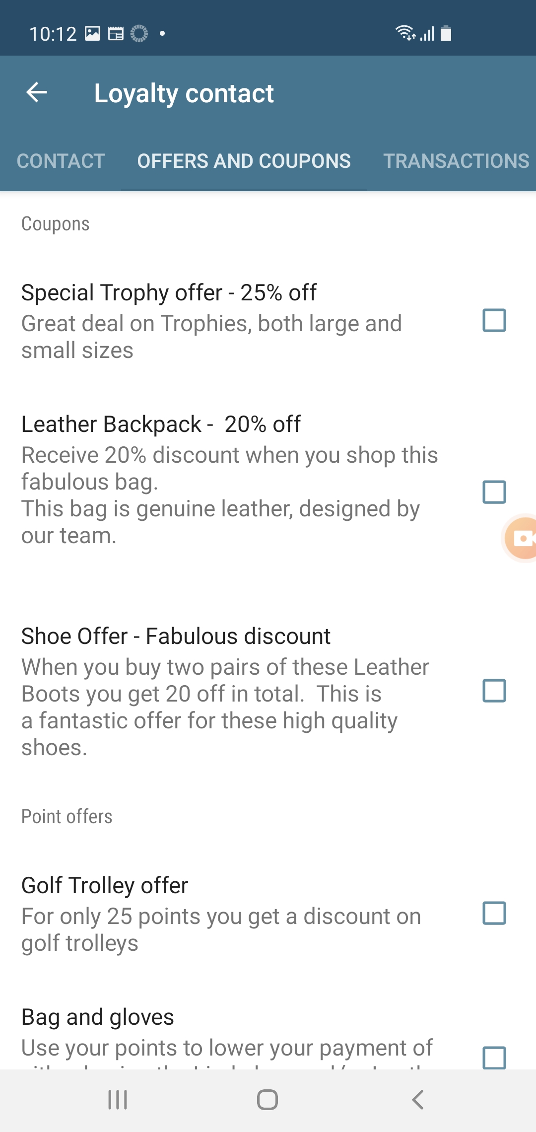This screenshot has width=536, height=1132.
Task: Check the Special Trophy offer coupon box
Action: tap(494, 320)
